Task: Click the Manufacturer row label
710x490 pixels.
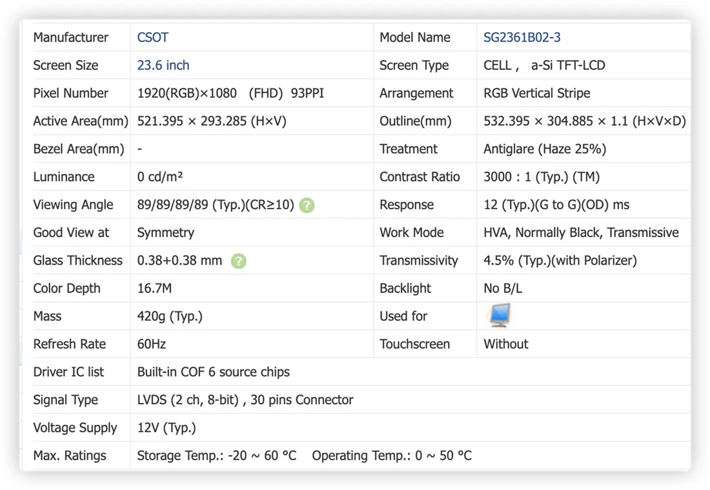Action: pyautogui.click(x=70, y=37)
